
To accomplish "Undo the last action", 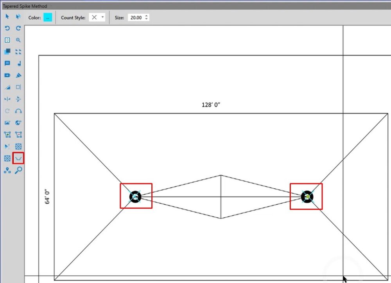I will pos(7,28).
